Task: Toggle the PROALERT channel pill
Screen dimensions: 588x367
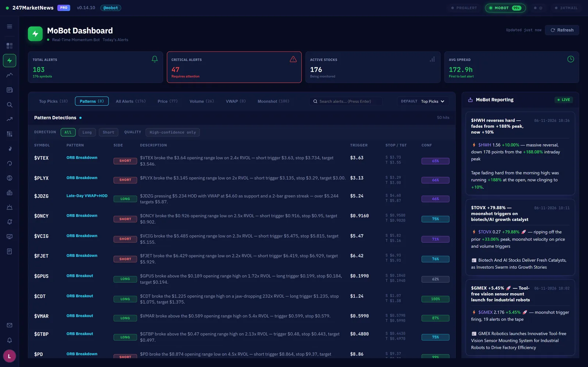Action: point(464,8)
